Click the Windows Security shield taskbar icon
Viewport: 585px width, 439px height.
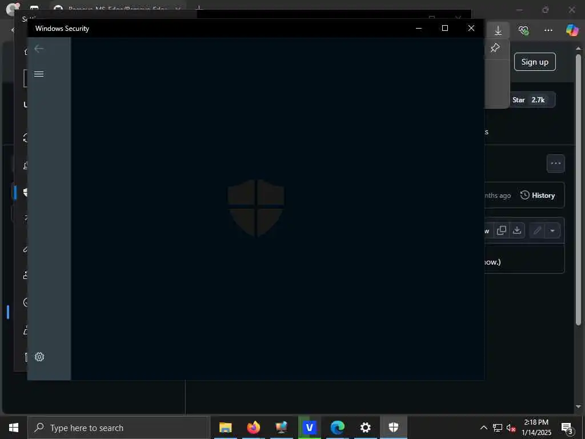(393, 428)
